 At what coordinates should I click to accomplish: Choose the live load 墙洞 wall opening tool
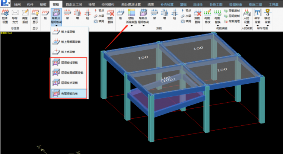click(186, 21)
